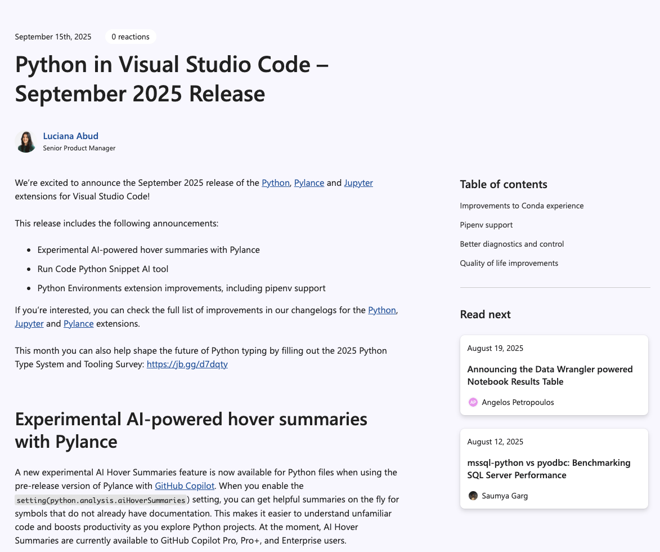The height and width of the screenshot is (552, 660).
Task: Click the Luciana Abud author name
Action: click(x=71, y=136)
